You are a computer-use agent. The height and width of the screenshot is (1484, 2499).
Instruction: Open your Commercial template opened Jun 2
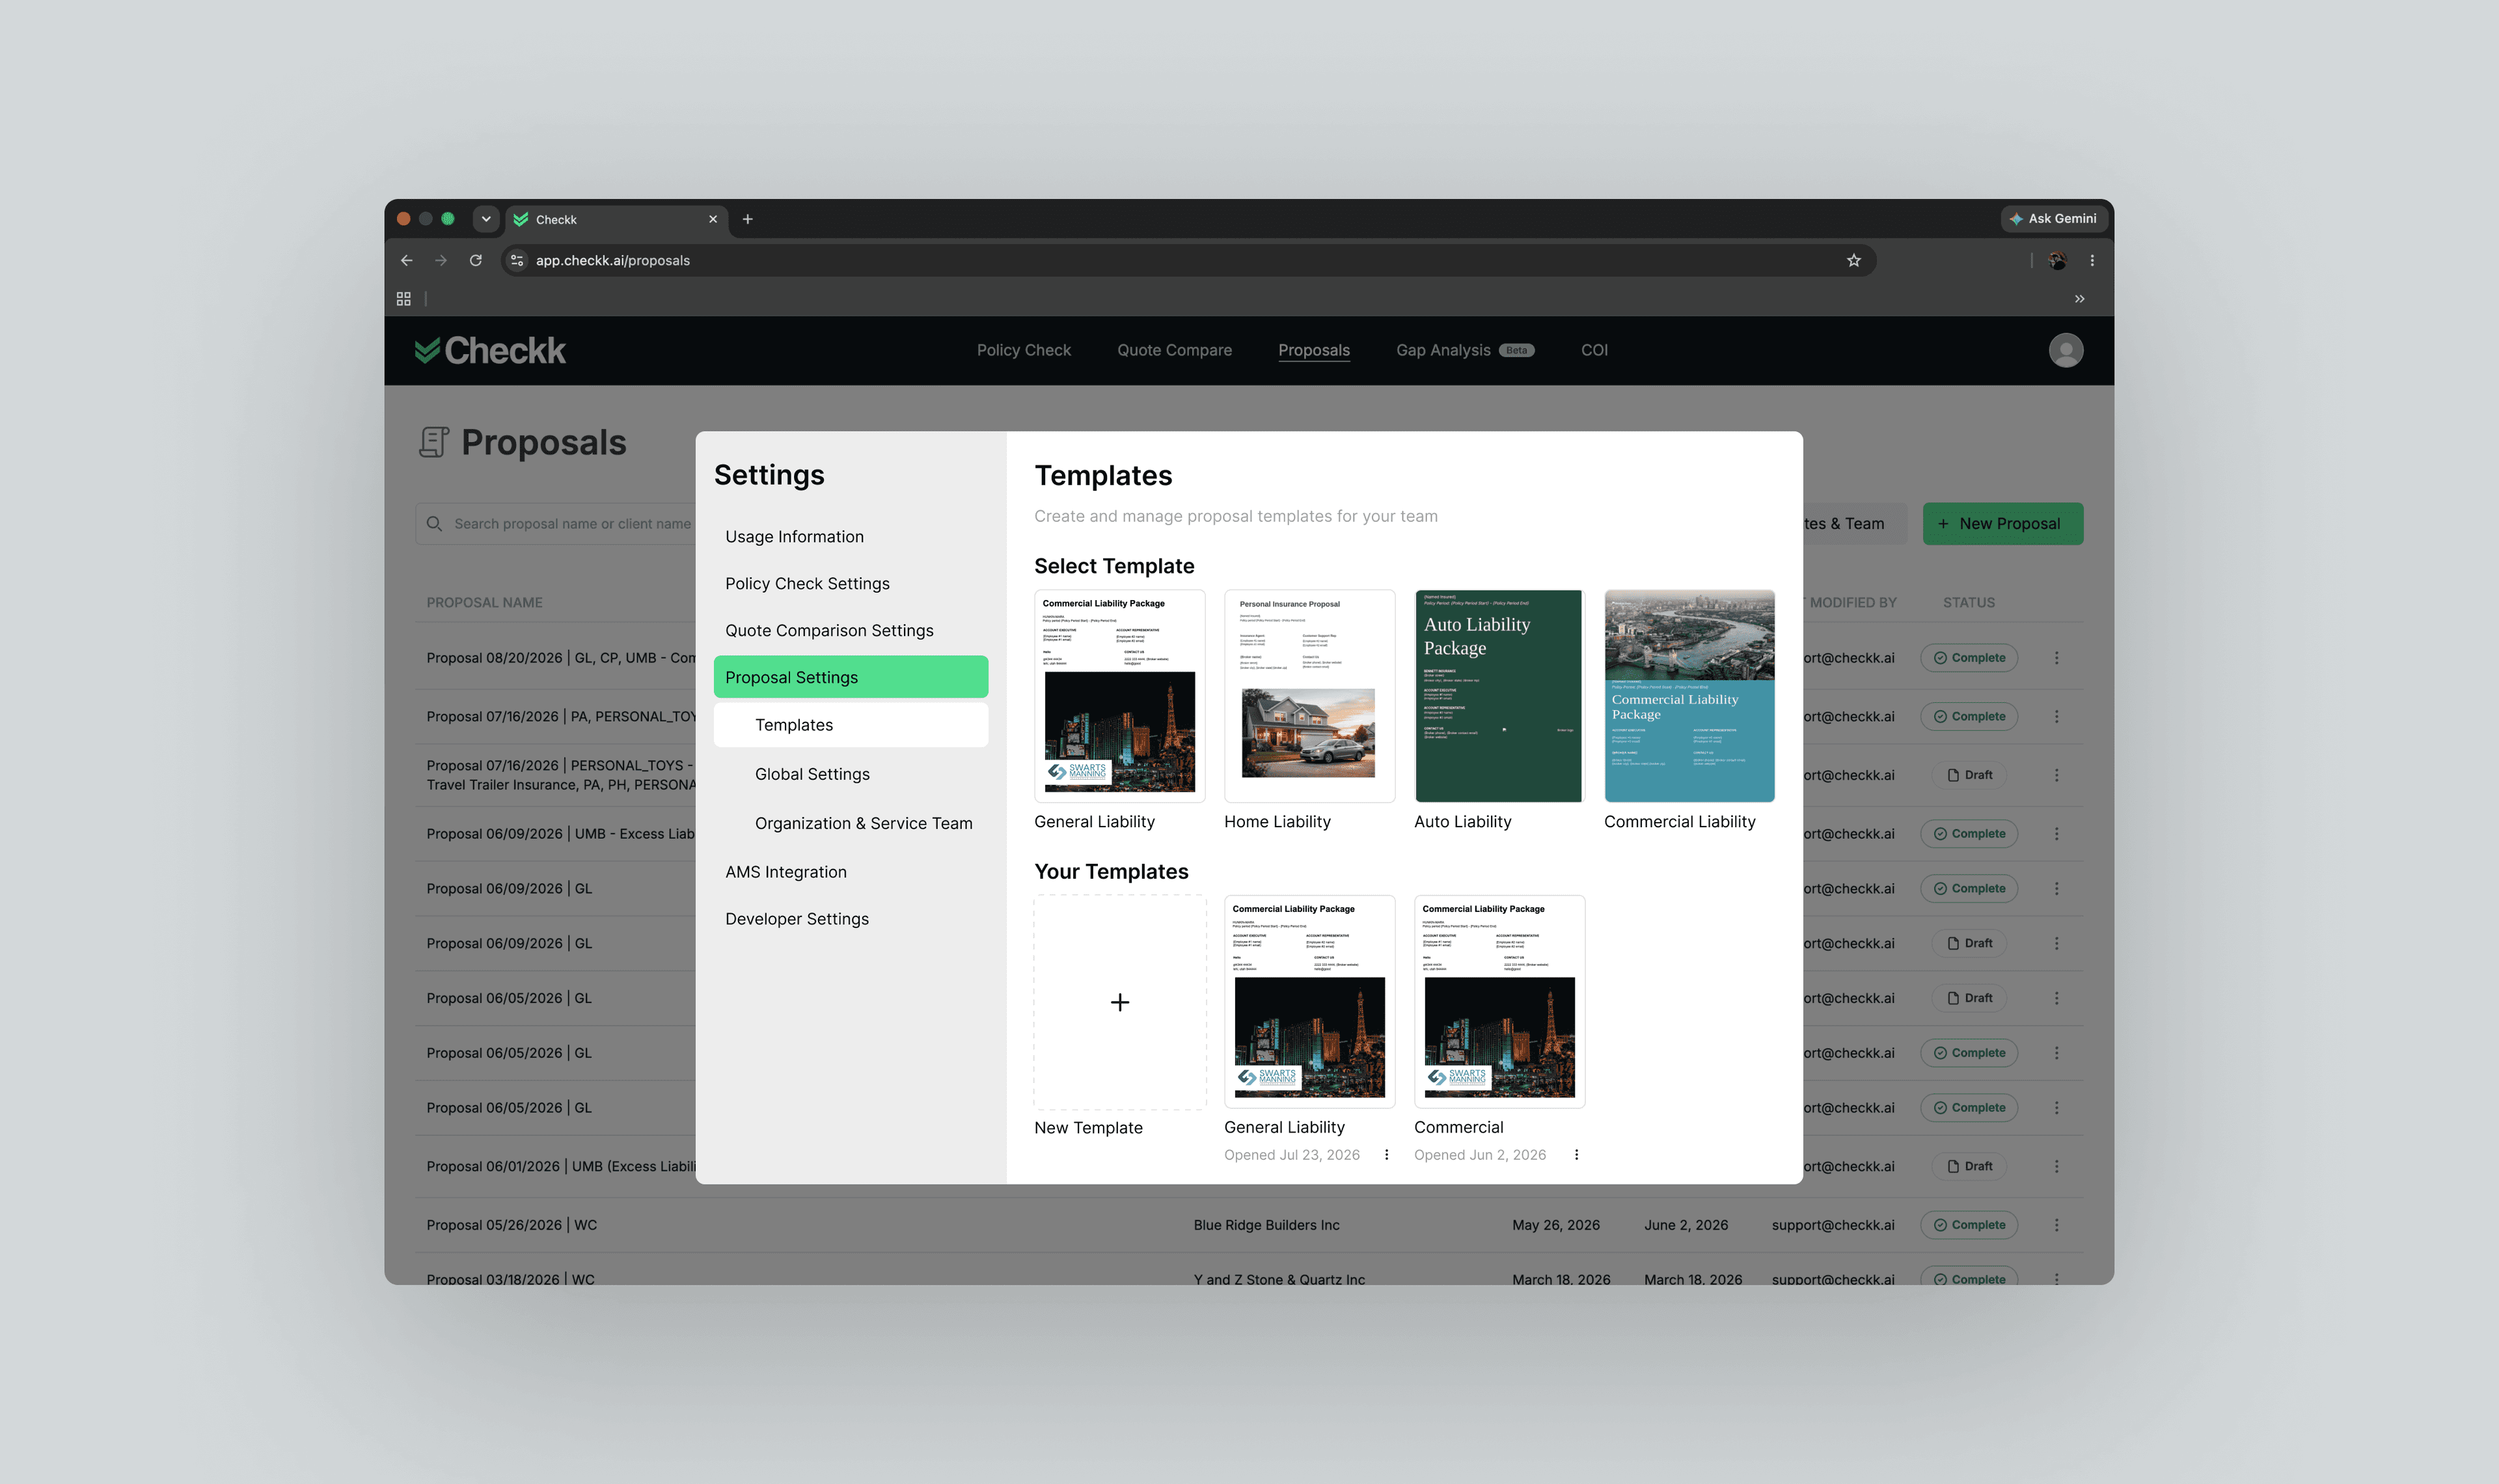(1499, 1001)
